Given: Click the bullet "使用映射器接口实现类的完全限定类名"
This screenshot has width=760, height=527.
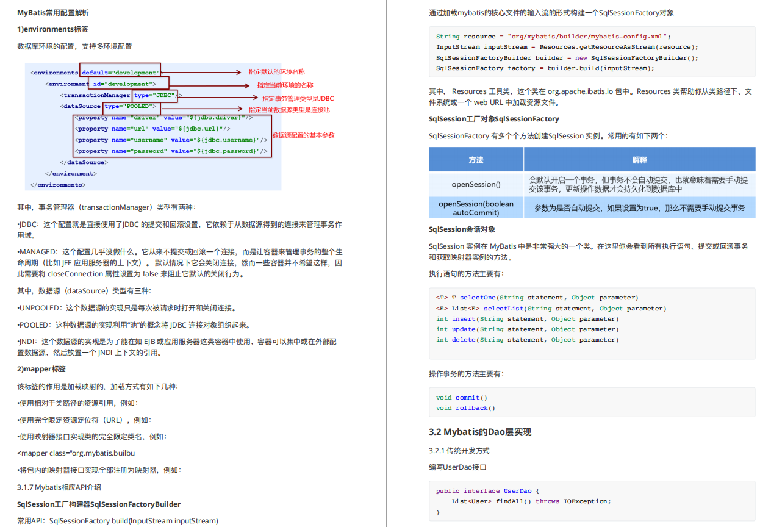Looking at the screenshot, I should 91,437.
